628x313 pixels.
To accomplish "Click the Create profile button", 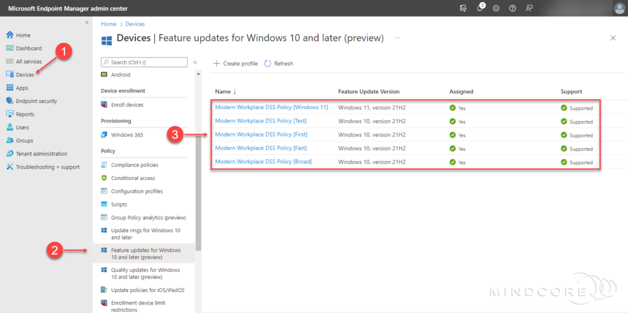I will click(235, 63).
